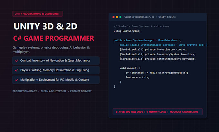Click MODULAR ARCHITECTURE in the status bar
219x132 pixels.
click(184, 112)
